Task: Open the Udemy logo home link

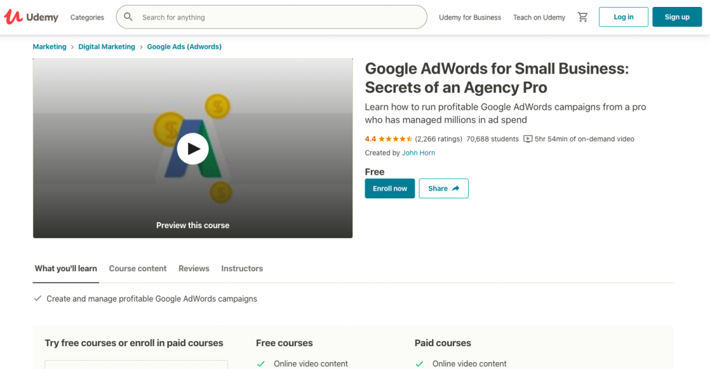Action: click(31, 17)
